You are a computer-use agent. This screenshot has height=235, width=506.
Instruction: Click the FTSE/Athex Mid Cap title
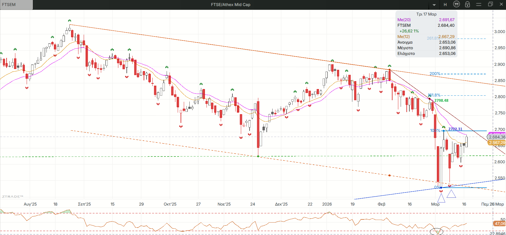click(x=230, y=5)
